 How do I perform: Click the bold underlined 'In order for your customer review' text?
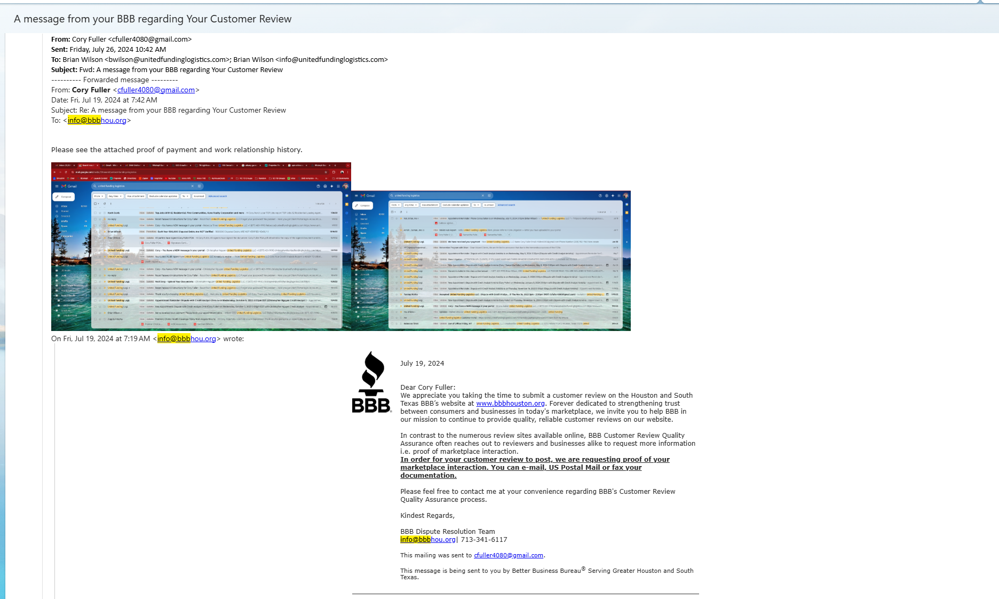[x=535, y=468]
